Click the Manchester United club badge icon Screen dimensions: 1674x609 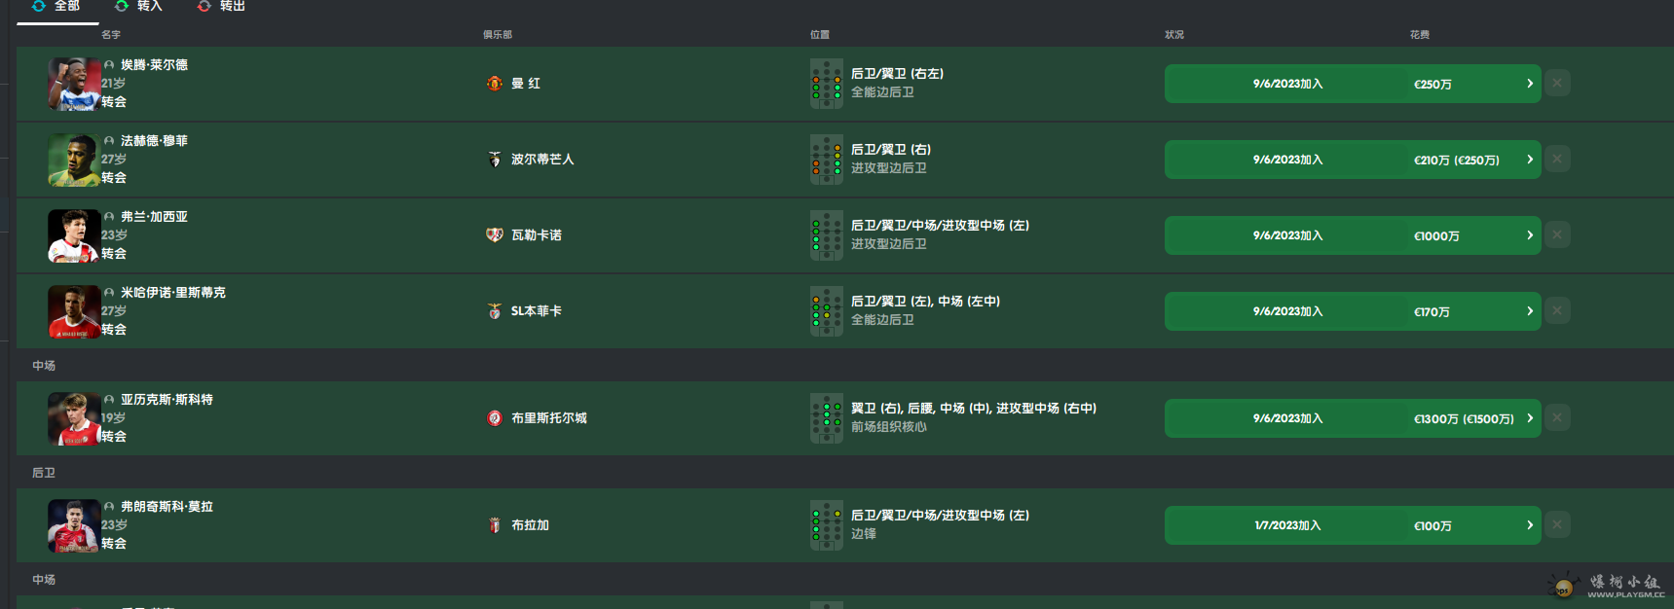[x=495, y=84]
